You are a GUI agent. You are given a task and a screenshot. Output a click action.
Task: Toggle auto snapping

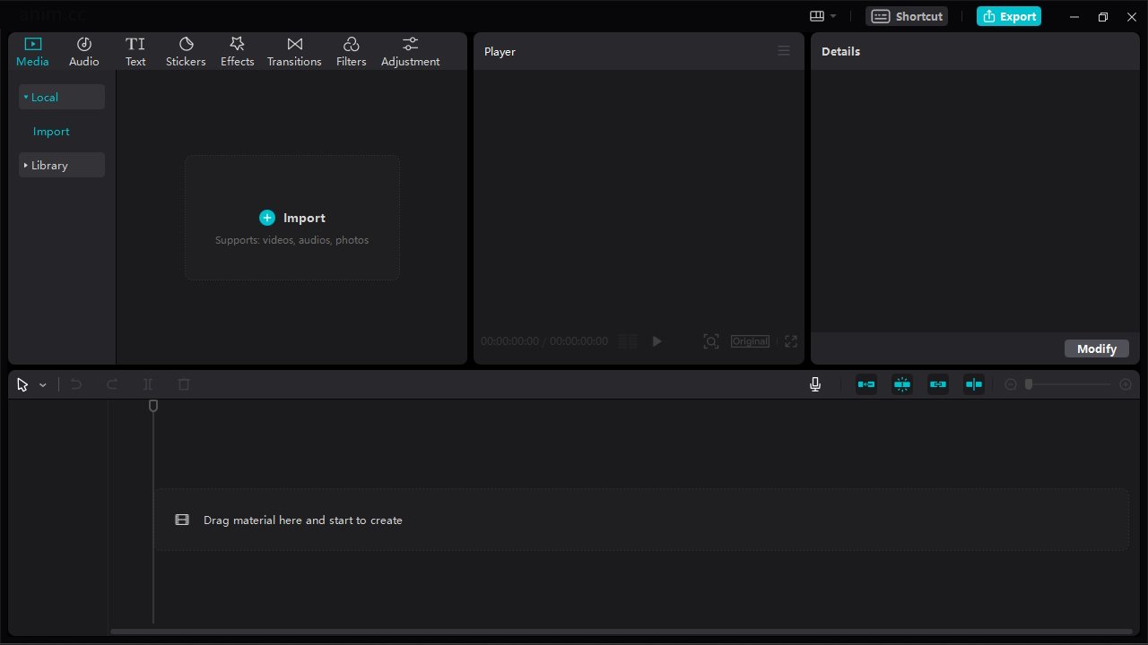pos(902,384)
